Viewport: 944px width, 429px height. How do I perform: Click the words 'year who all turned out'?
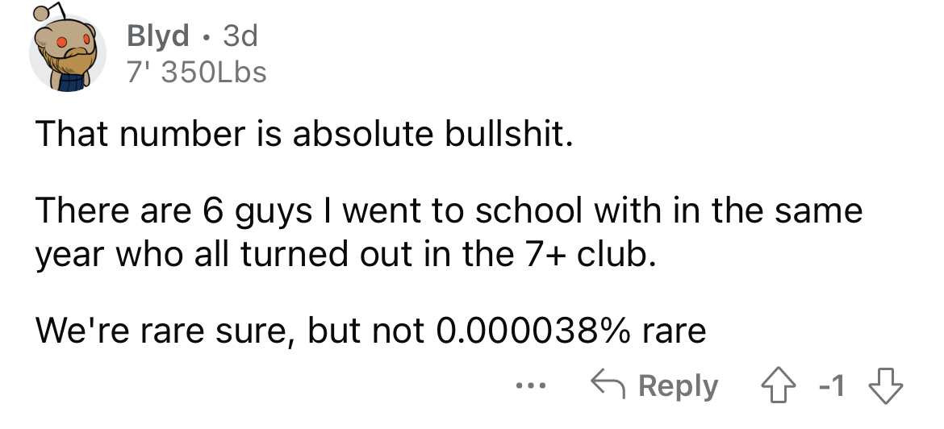click(206, 256)
